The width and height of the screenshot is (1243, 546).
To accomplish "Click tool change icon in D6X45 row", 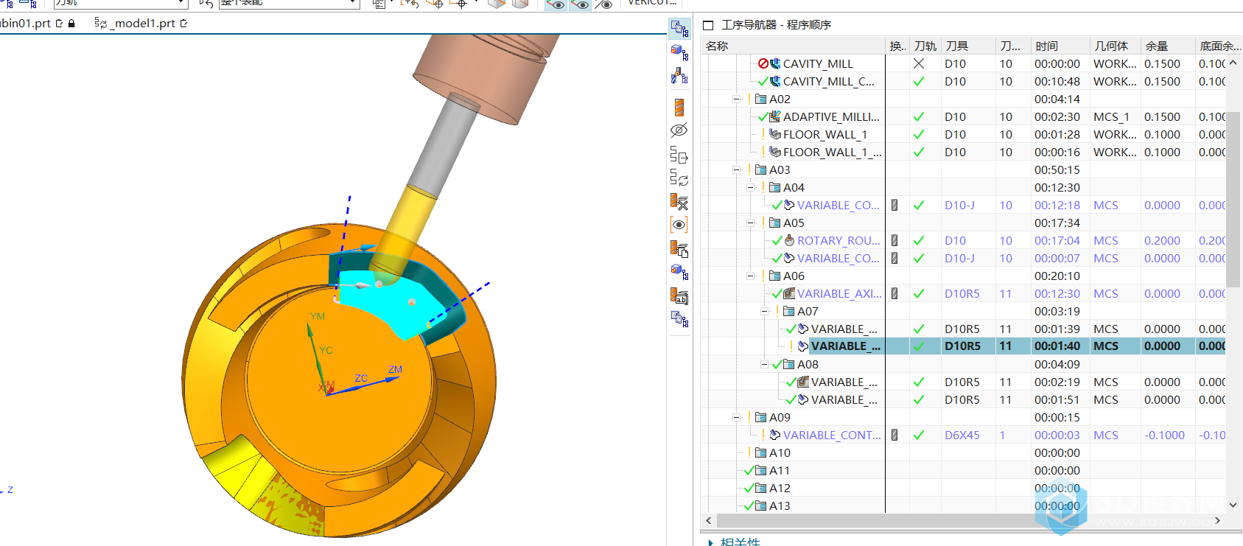I will (894, 435).
